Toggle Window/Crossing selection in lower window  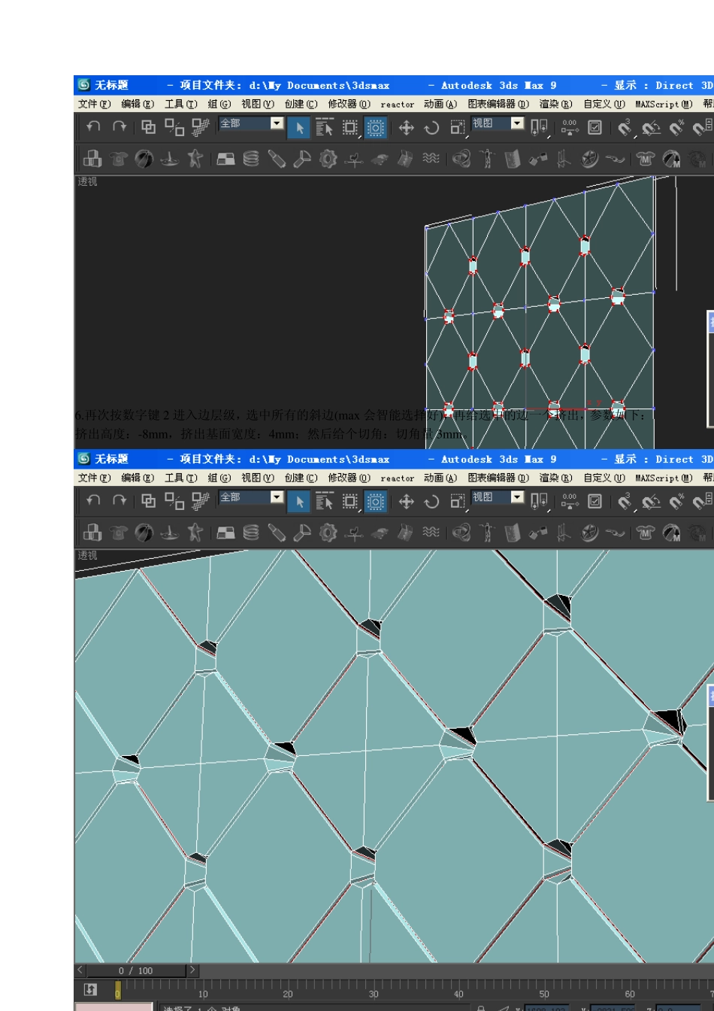point(375,501)
